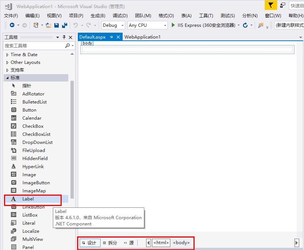Click the Find in Files toolbar icon

(x=261, y=25)
